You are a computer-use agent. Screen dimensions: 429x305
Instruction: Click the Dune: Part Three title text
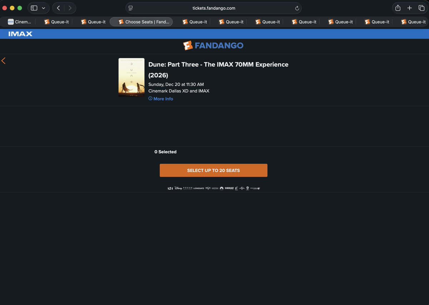[218, 70]
